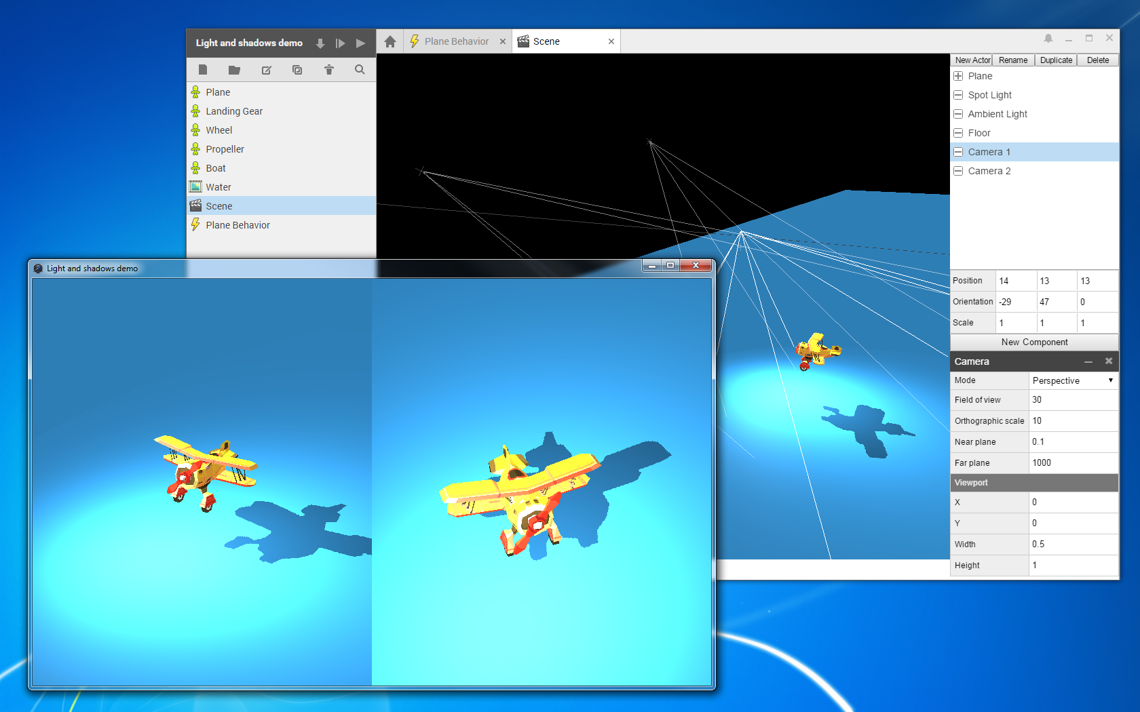This screenshot has height=712, width=1140.
Task: Select the Ambient Light actor
Action: pos(1034,114)
